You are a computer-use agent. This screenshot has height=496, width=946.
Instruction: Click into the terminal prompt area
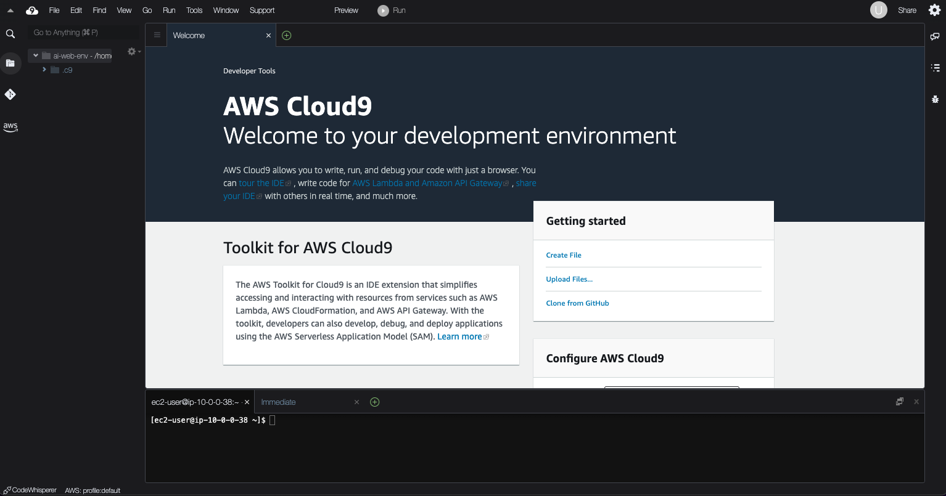click(x=534, y=447)
